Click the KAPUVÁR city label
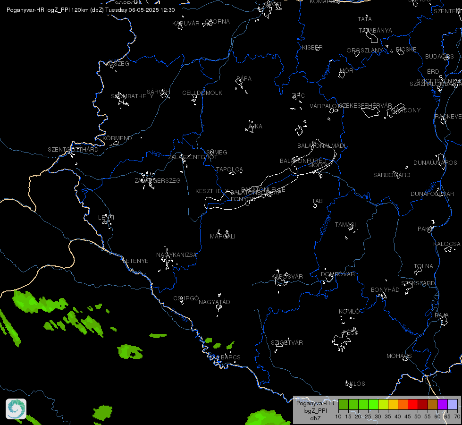 click(x=186, y=23)
